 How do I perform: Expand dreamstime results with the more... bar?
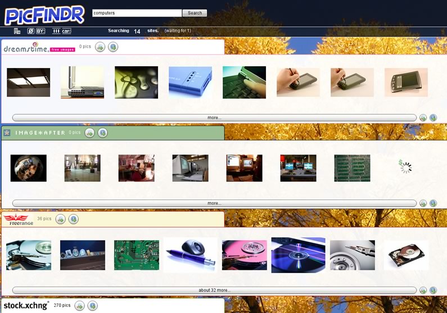214,117
